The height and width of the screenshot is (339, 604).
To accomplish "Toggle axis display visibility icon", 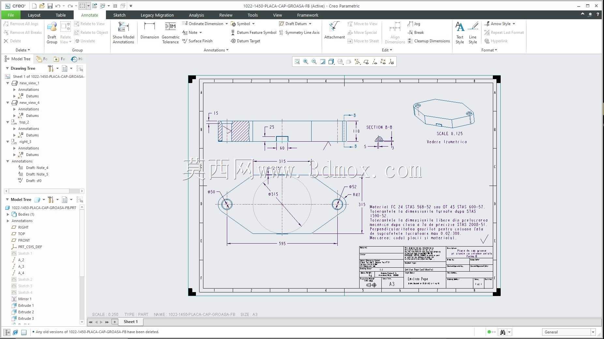I will click(x=375, y=62).
